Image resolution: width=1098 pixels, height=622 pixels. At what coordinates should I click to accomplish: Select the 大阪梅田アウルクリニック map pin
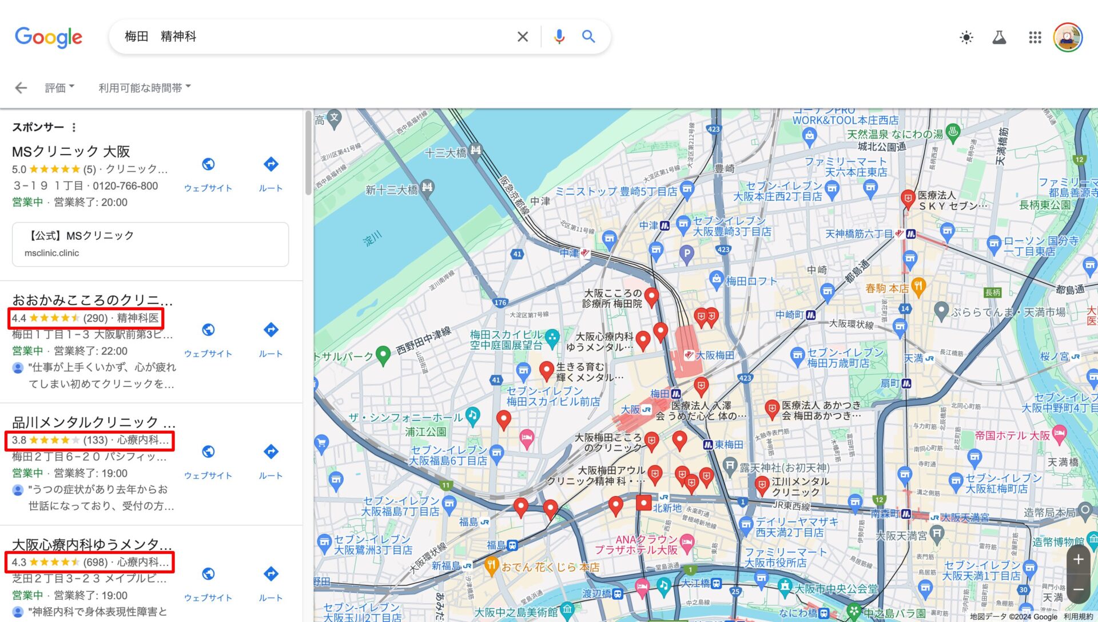[x=655, y=474]
